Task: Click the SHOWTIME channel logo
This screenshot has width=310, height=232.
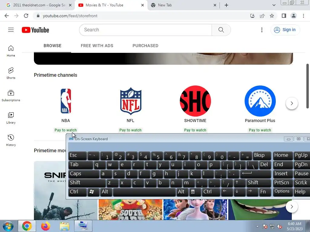Action: [195, 101]
